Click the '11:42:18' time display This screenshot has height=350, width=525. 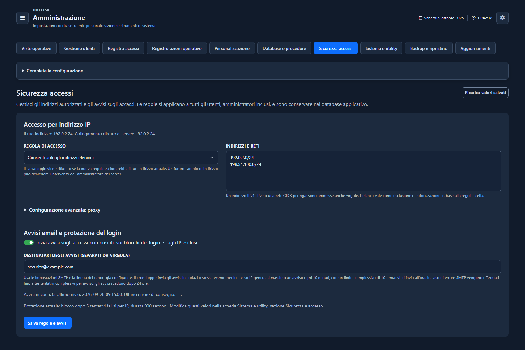pos(485,18)
